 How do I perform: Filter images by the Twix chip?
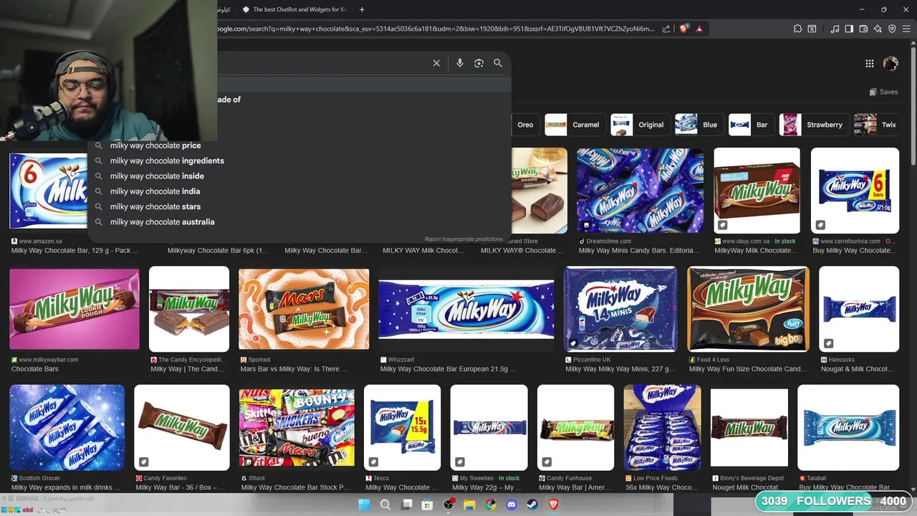click(x=878, y=125)
